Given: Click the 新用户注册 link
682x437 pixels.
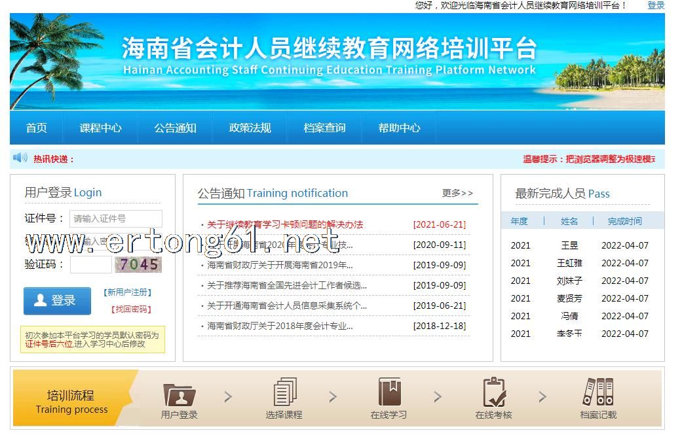Looking at the screenshot, I should point(128,292).
